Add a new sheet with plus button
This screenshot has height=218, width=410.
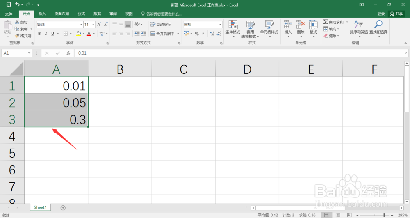[63, 208]
